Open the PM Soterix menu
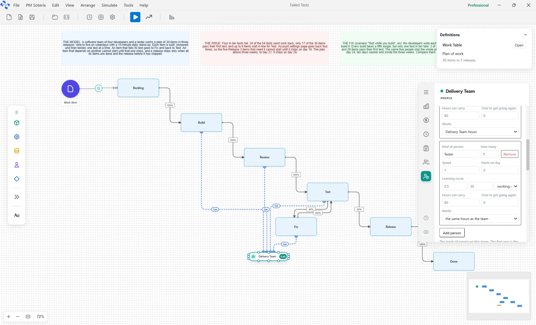The height and width of the screenshot is (325, 536). point(36,5)
